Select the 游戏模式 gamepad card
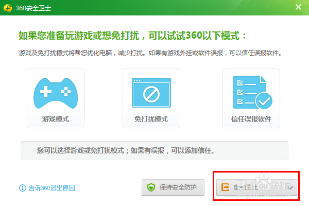Image resolution: width=309 pixels, height=206 pixels. (x=56, y=98)
